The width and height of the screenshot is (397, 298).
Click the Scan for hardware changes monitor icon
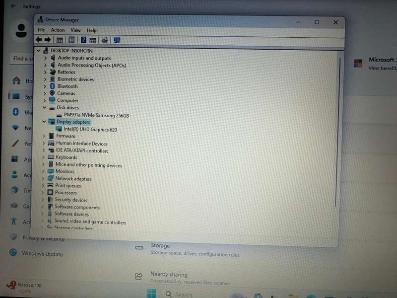tap(117, 40)
